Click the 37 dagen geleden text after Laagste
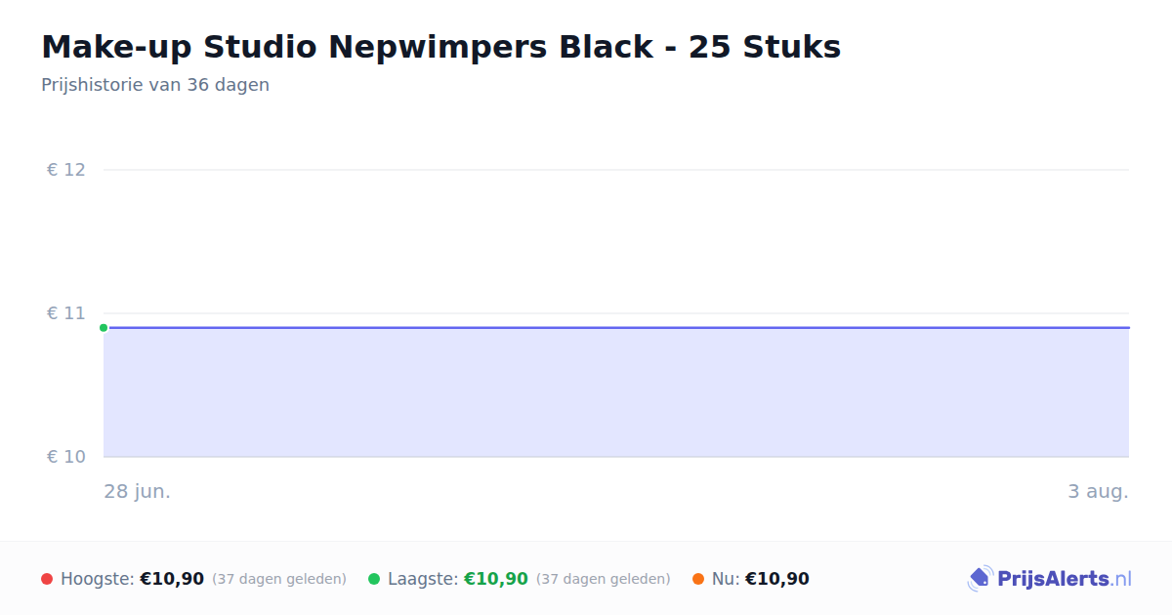The height and width of the screenshot is (615, 1172). (604, 579)
